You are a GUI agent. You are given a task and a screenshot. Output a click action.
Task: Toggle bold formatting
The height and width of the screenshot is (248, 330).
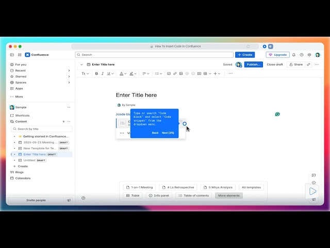coord(96,73)
